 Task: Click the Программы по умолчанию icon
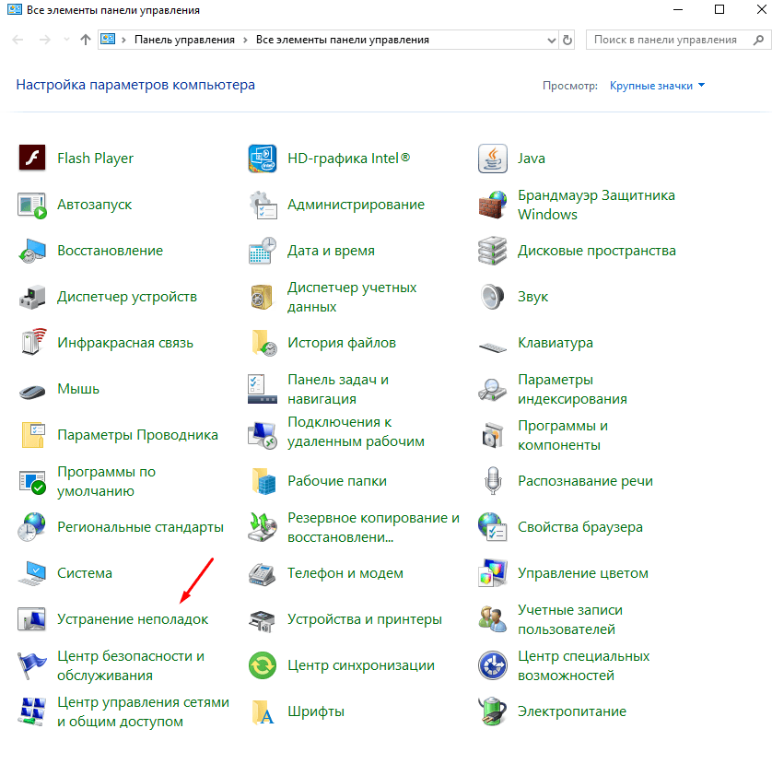(32, 482)
